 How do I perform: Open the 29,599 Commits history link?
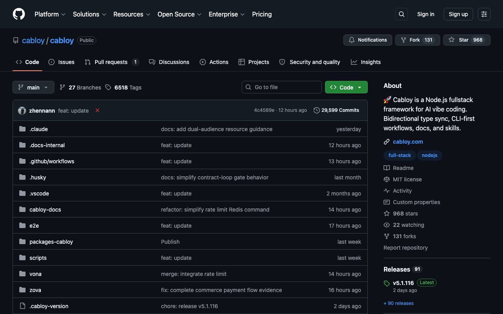point(336,110)
